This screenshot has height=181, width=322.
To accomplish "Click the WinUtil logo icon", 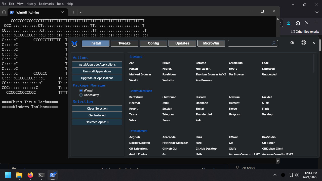I will click(x=74, y=43).
